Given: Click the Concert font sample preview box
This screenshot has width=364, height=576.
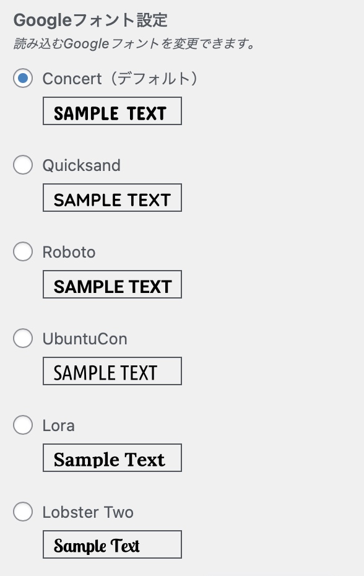Looking at the screenshot, I should pyautogui.click(x=113, y=111).
